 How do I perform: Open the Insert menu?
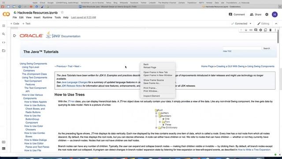37,18
